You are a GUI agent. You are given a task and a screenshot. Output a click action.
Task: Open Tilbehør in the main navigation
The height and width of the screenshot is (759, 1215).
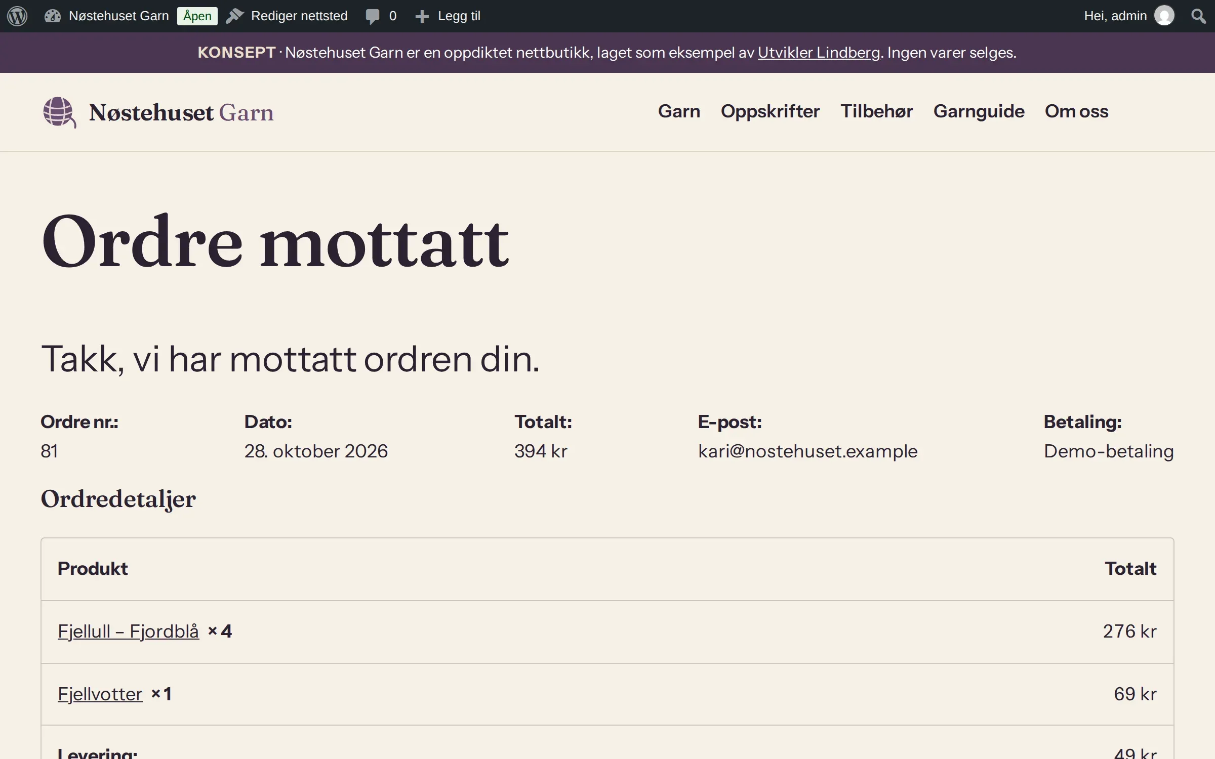click(x=876, y=111)
